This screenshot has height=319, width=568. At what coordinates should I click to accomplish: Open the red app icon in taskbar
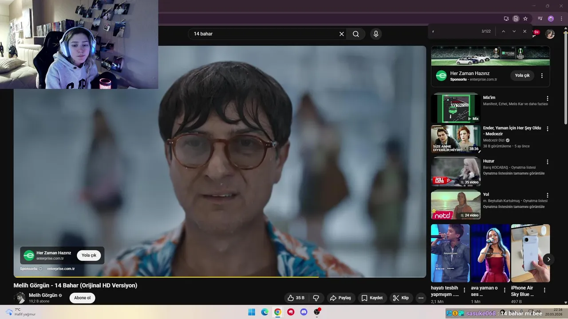click(x=291, y=312)
